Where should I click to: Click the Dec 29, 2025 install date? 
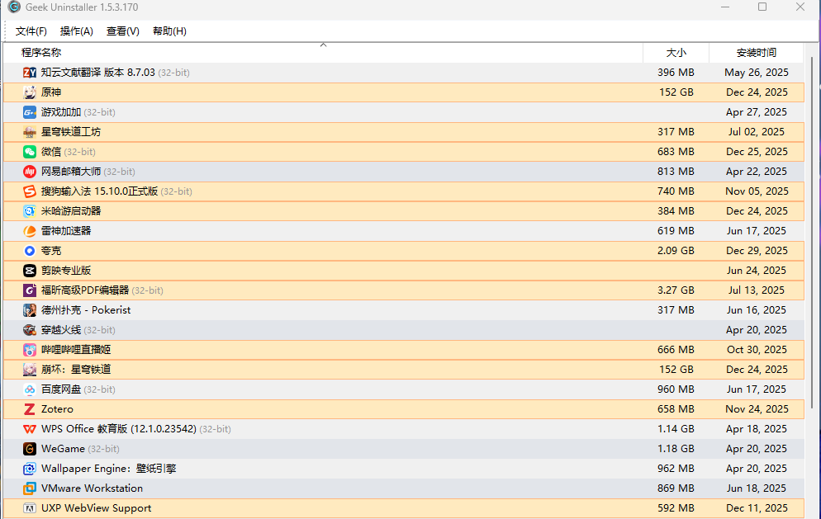[x=757, y=251]
